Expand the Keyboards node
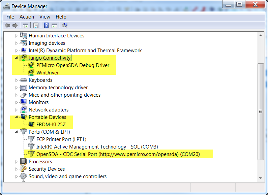Screen dimensions: 268x195 pyautogui.click(x=17, y=80)
